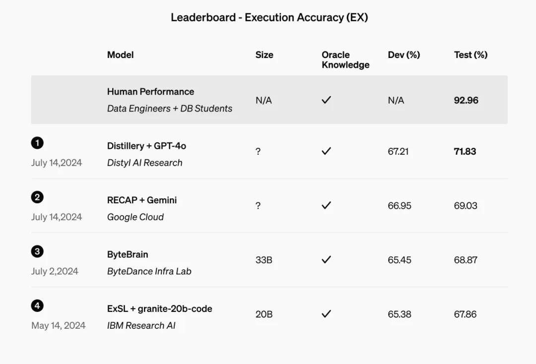Click ExSL granite-20b-code oracle checkmark
This screenshot has width=536, height=364.
tap(327, 313)
